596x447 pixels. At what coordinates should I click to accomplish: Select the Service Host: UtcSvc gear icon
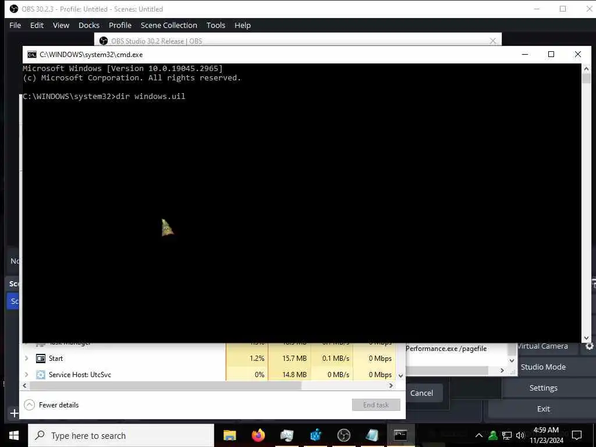[x=40, y=374]
